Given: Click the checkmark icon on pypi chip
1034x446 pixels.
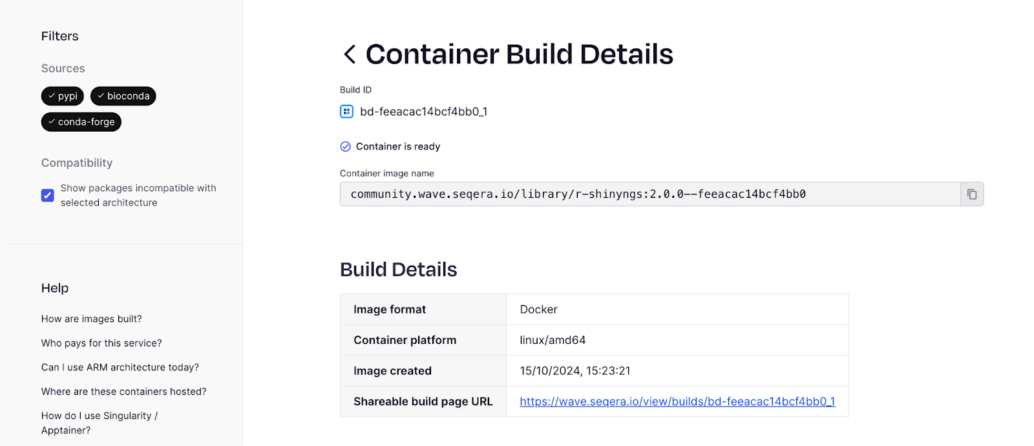Looking at the screenshot, I should (52, 96).
